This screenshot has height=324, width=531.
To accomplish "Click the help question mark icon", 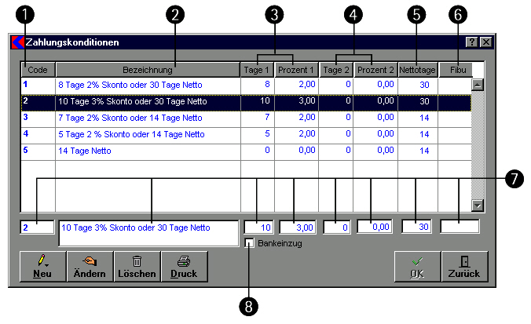I will tap(472, 42).
